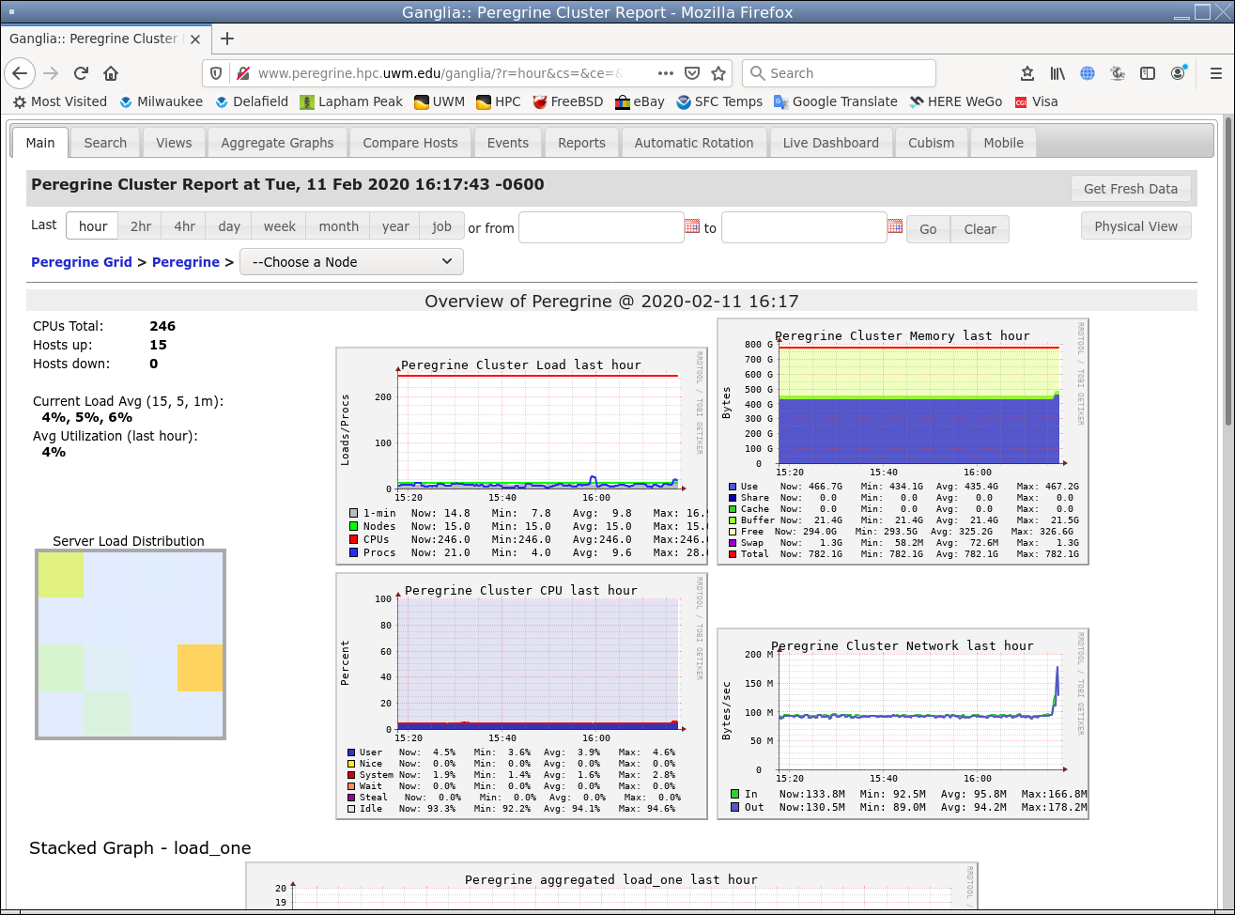Click the to-date input field
The image size is (1235, 915).
804,227
